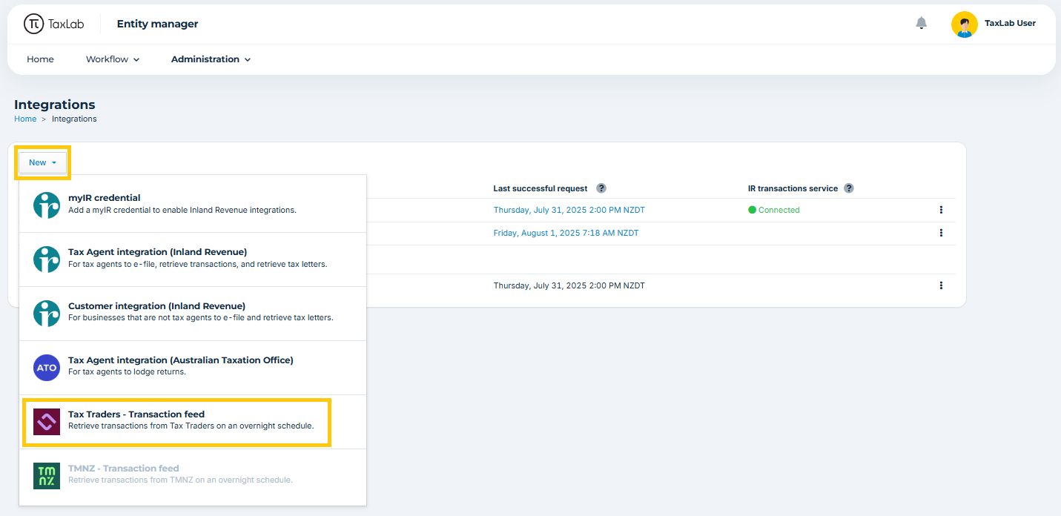Open the kebab menu for the Connected row
This screenshot has width=1061, height=516.
(941, 210)
